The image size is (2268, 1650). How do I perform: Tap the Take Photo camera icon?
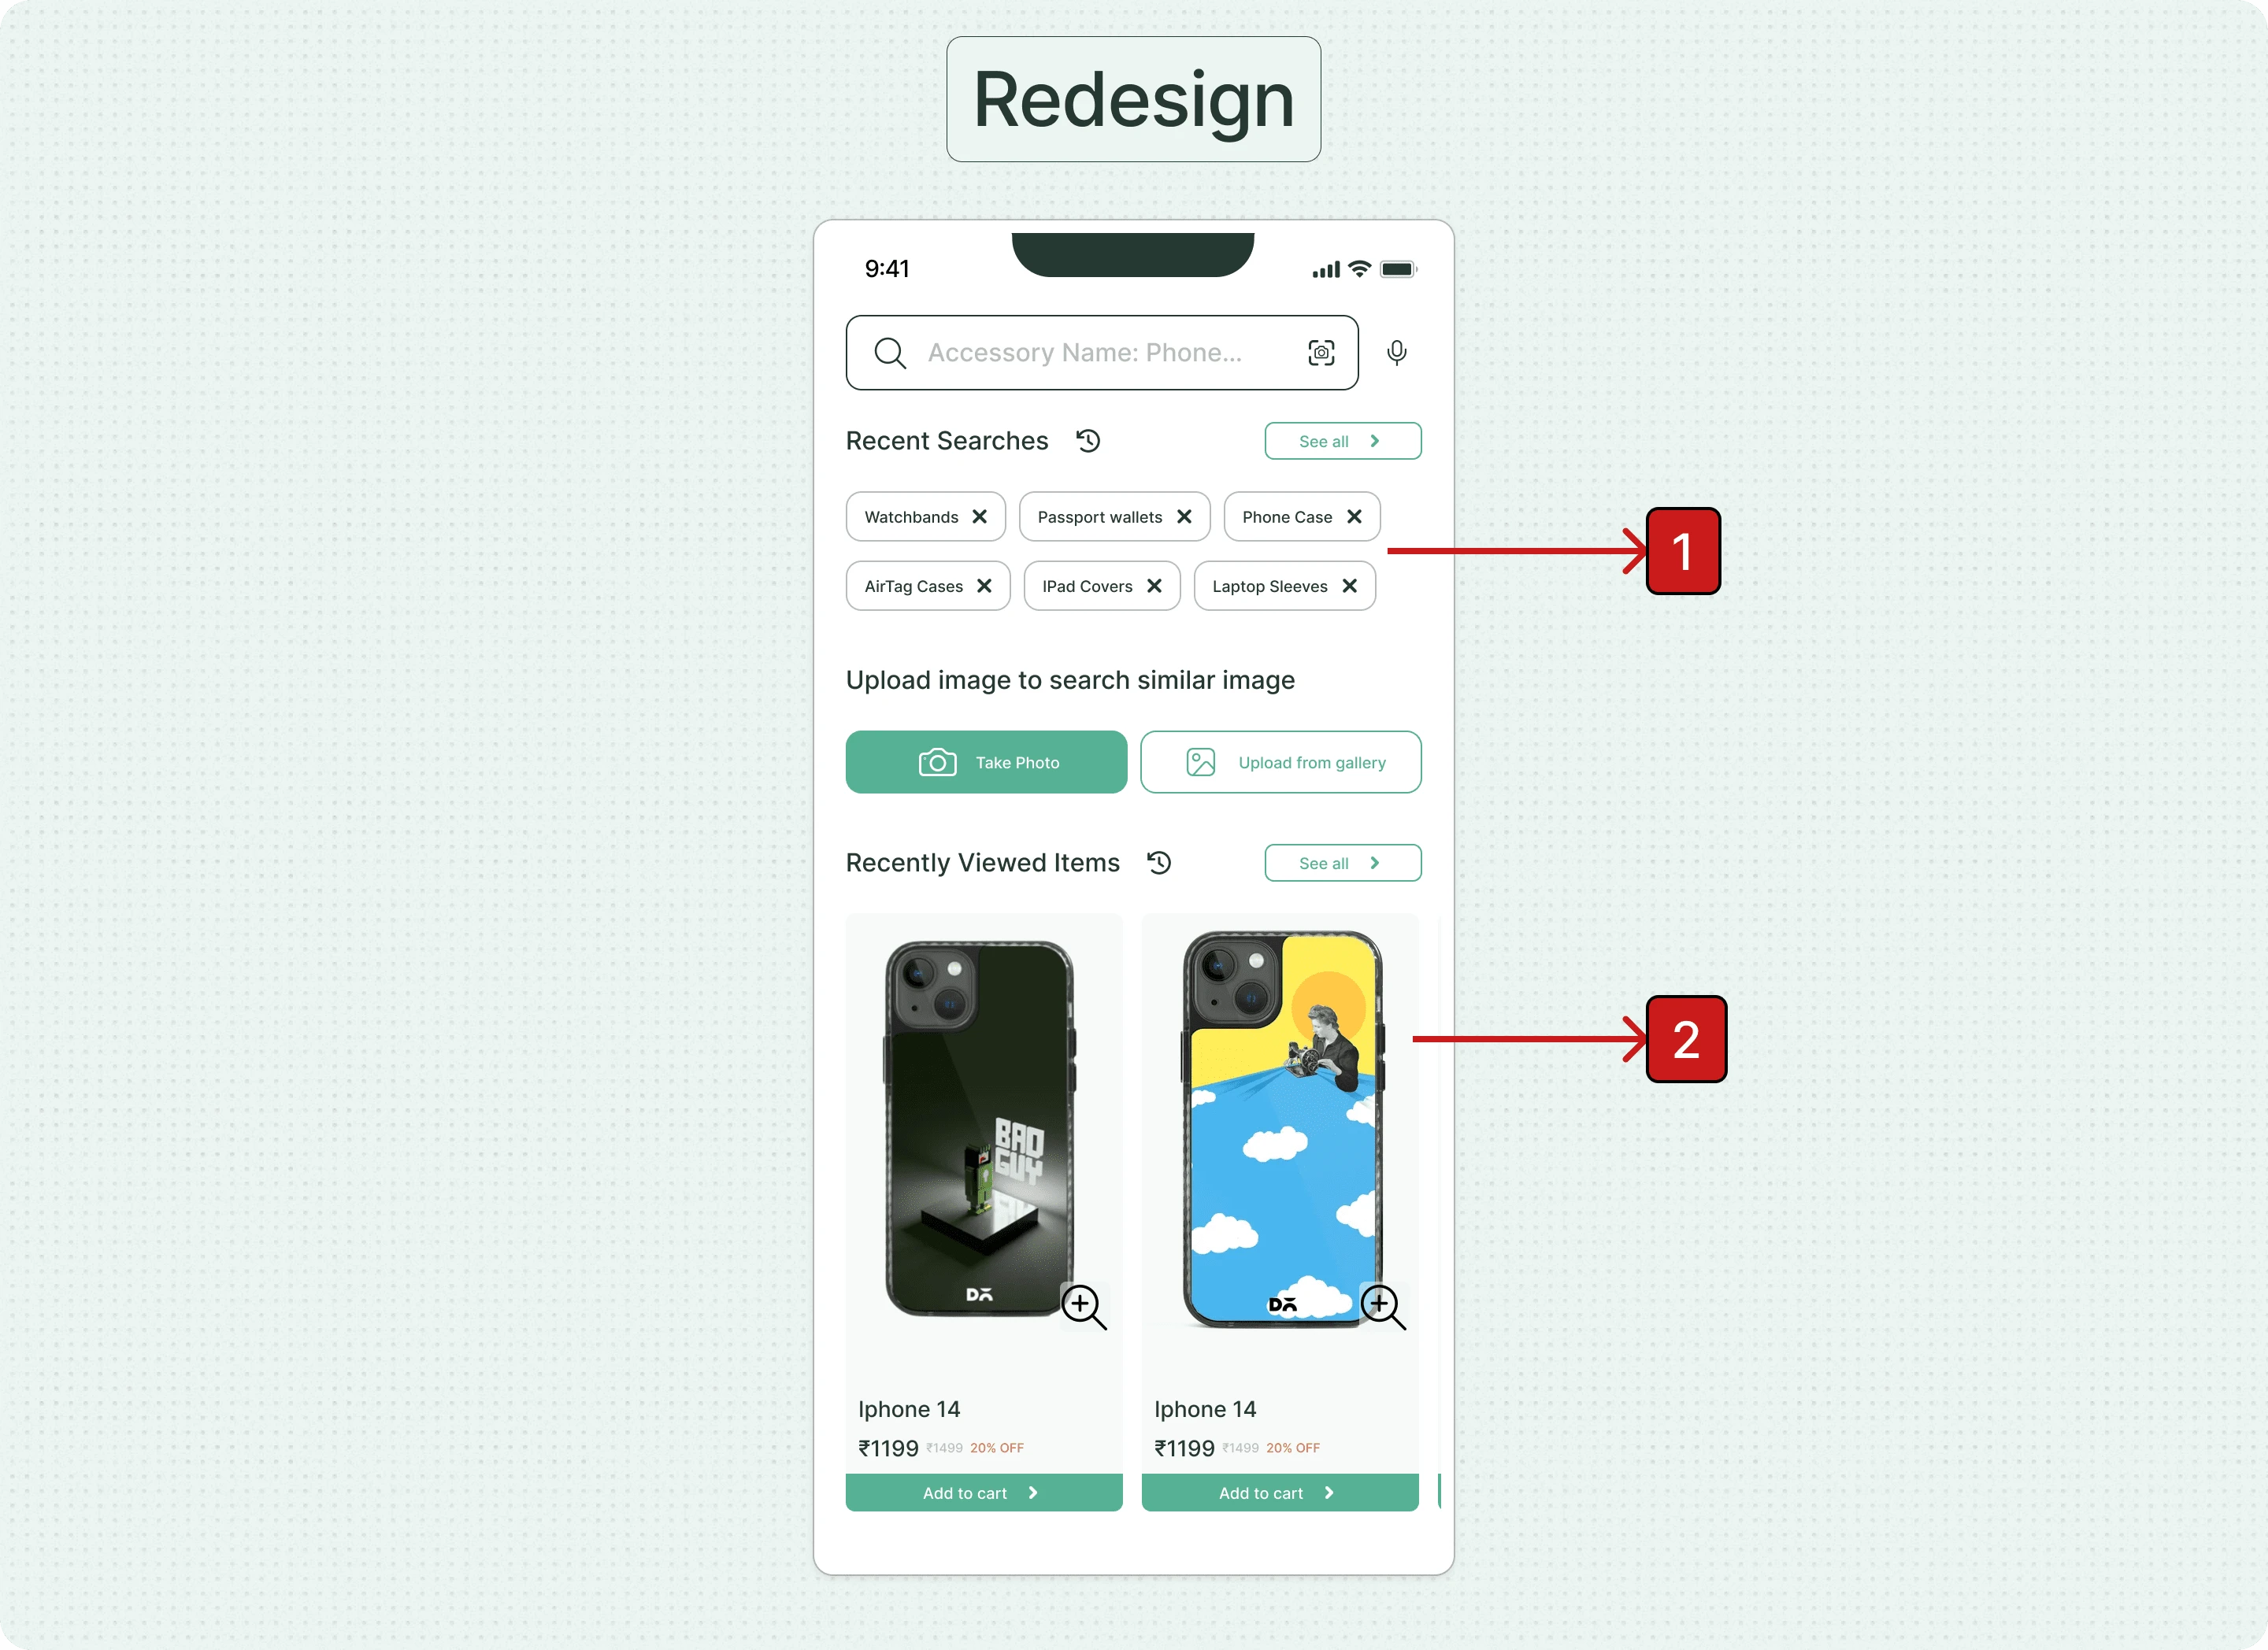(933, 760)
